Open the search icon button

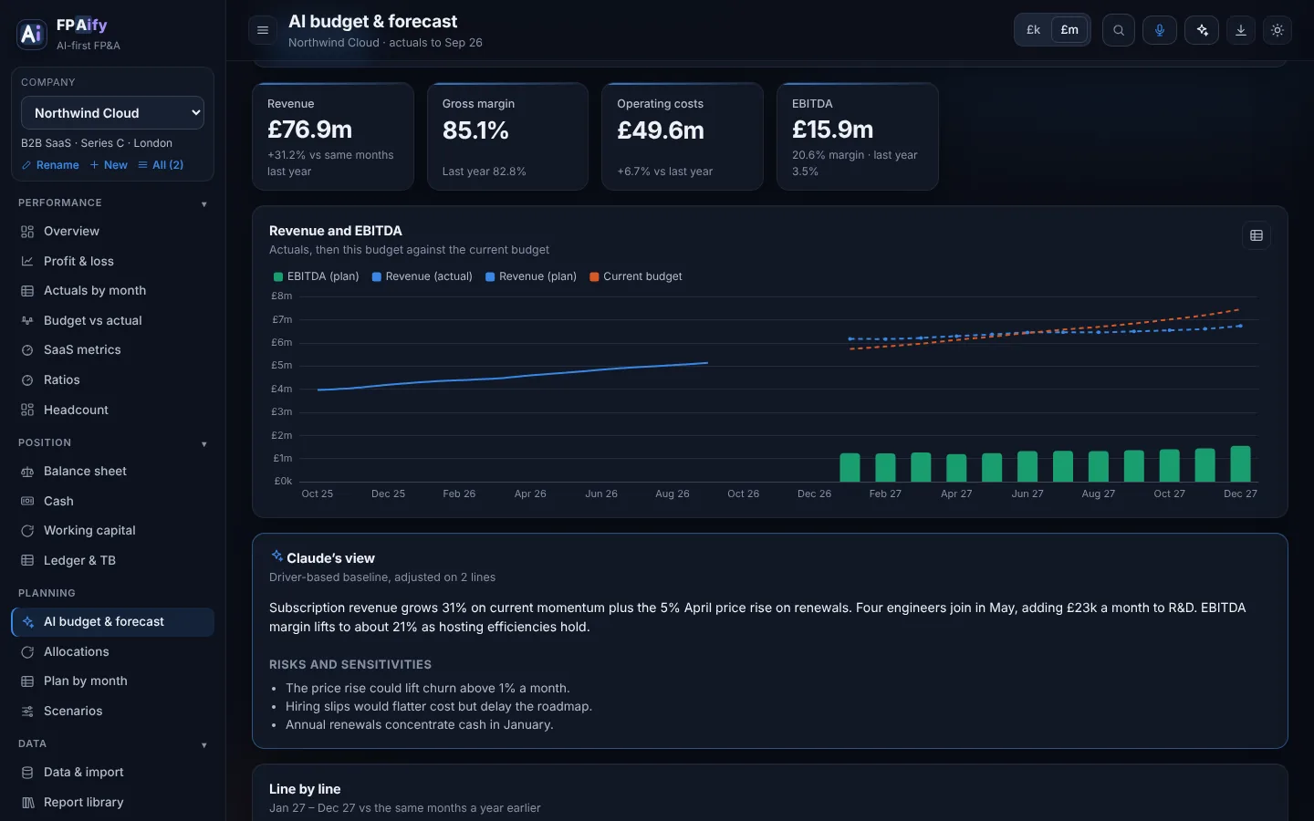coord(1119,30)
